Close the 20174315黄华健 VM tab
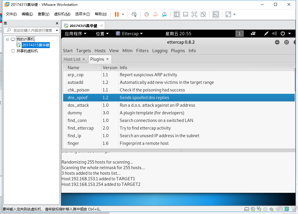Image resolution: width=298 pixels, height=214 pixels. pyautogui.click(x=102, y=26)
